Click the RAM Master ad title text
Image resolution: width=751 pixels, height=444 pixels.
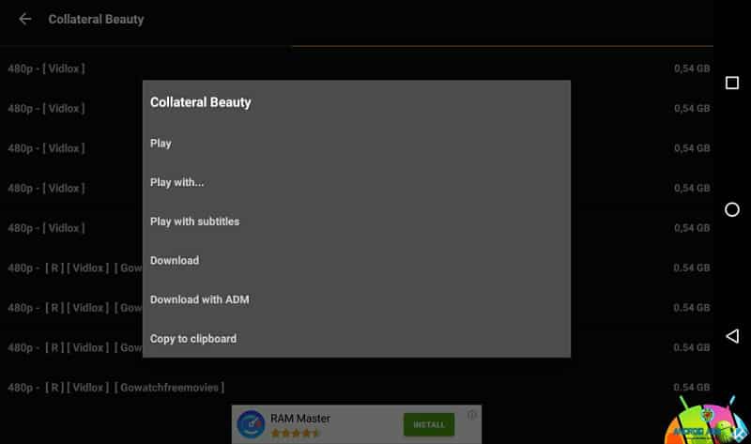(x=300, y=418)
